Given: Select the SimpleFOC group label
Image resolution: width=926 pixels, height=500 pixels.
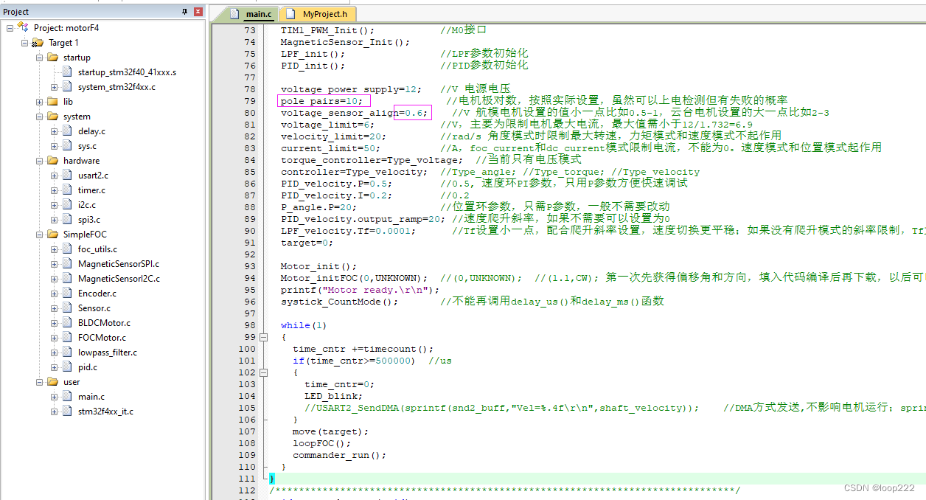Looking at the screenshot, I should [85, 235].
